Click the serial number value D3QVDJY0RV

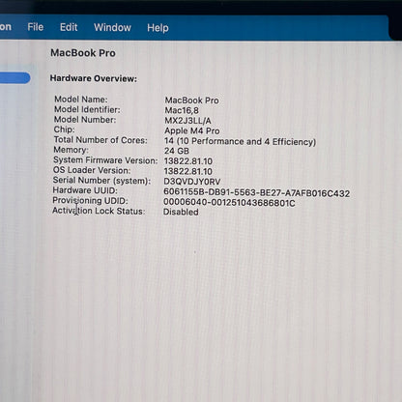192,182
